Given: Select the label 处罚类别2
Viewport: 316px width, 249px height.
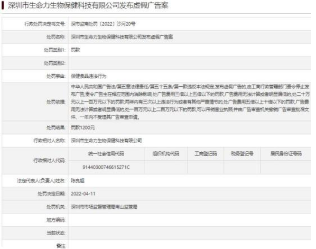Looking at the screenshot, I should [x=55, y=63].
